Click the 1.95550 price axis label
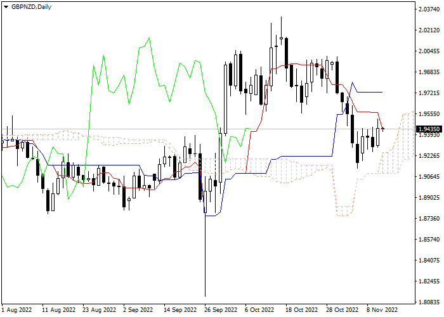Viewport: 444px width, 317px height. (429, 114)
